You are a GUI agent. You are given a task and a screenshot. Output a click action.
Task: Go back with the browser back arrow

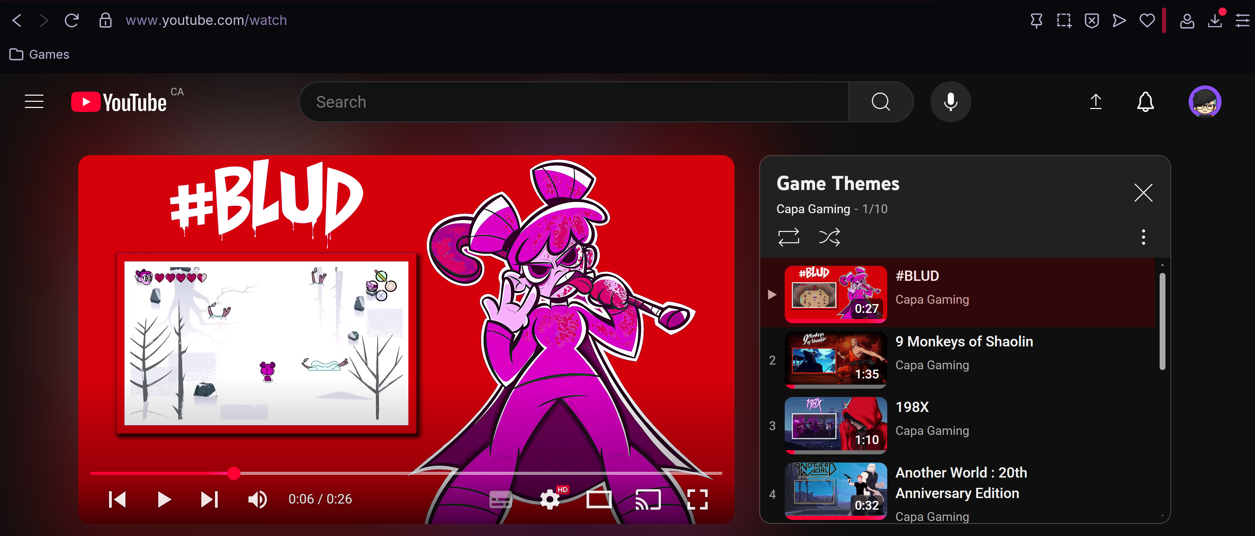click(x=17, y=20)
